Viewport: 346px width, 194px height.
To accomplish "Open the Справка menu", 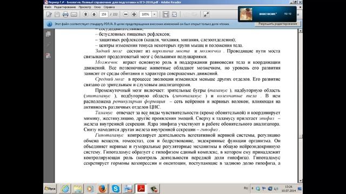I will pos(109,7).
